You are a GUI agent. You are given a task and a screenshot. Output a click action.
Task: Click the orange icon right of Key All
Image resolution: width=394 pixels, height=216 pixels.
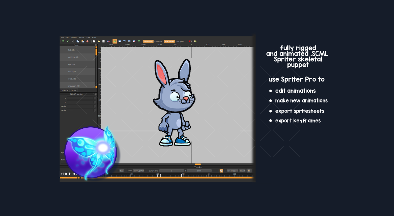(x=249, y=171)
